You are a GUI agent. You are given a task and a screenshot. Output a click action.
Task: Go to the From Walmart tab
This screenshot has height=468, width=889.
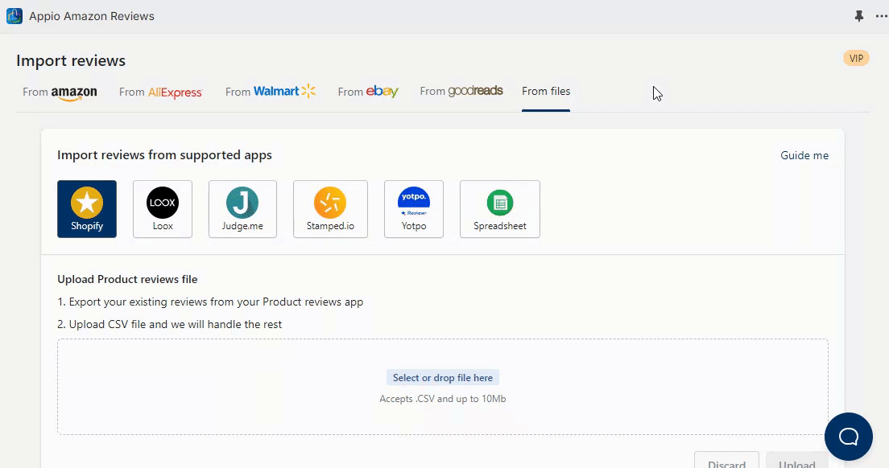click(271, 92)
